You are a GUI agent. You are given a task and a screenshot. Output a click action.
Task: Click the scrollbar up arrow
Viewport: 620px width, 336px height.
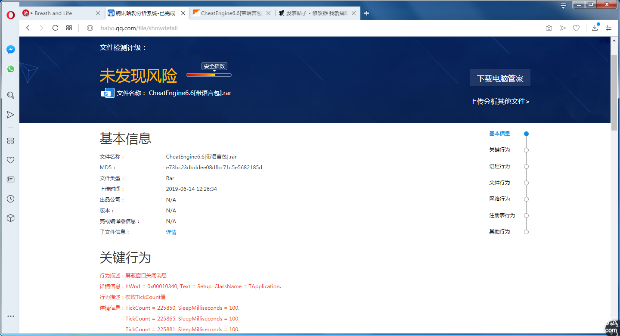tap(614, 40)
